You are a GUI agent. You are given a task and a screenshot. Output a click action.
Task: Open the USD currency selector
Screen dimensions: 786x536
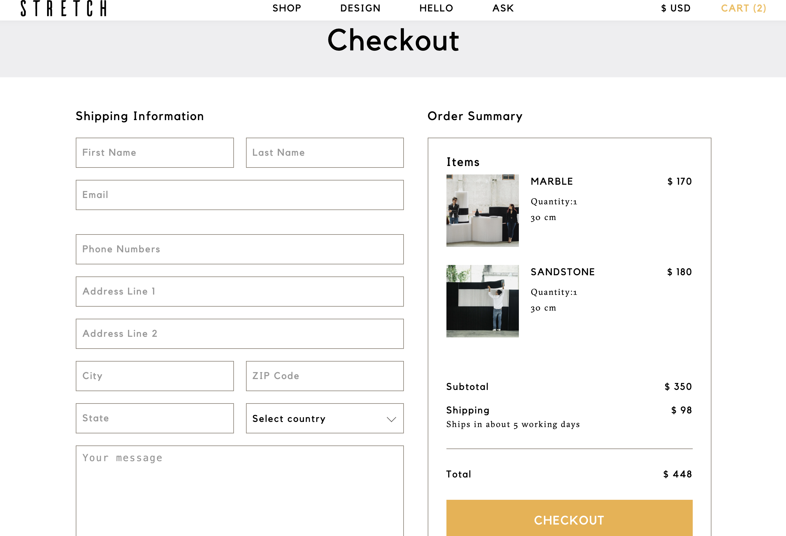tap(676, 8)
